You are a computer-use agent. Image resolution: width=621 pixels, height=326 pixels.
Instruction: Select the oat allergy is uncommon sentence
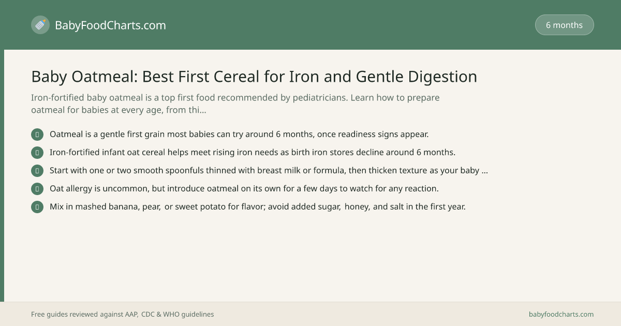[244, 188]
